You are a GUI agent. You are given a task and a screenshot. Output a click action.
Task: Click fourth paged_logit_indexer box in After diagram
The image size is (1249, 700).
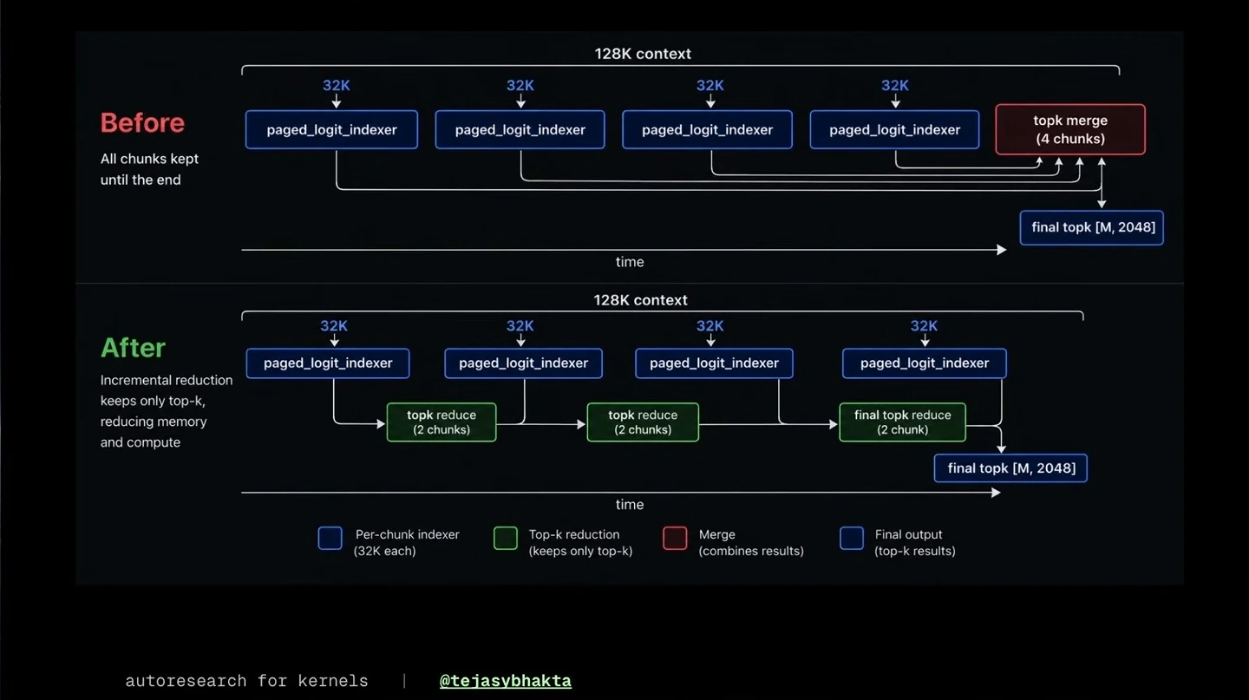coord(925,363)
